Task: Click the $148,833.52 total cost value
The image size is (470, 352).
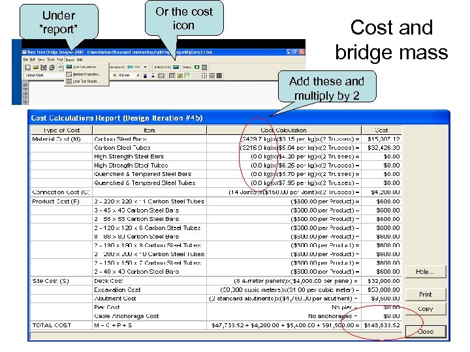Action: (x=382, y=325)
